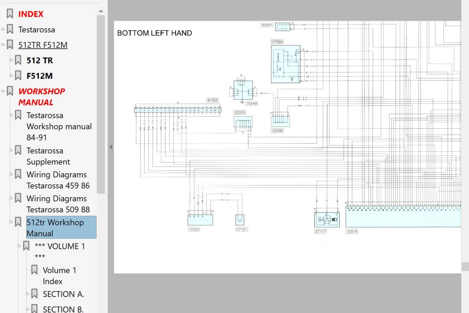Go to the SECTION A. bookmark

[x=63, y=294]
